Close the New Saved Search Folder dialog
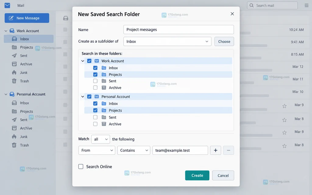This screenshot has height=195, width=312. (232, 14)
